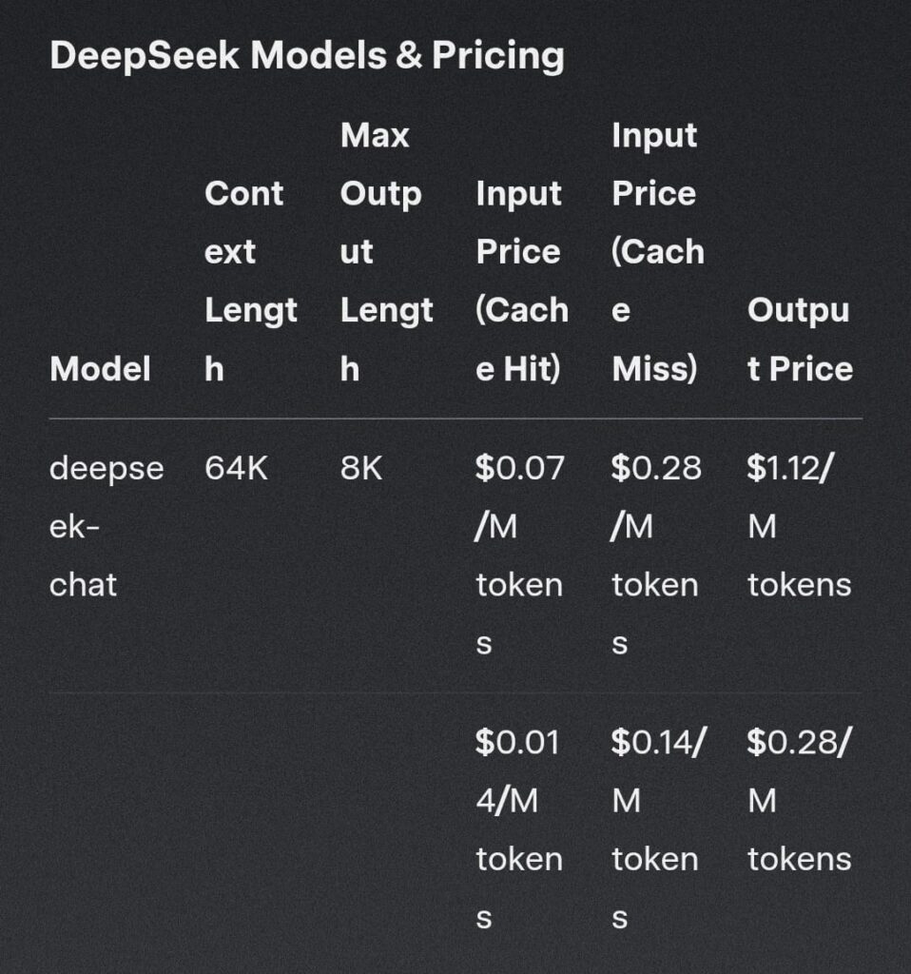Image resolution: width=911 pixels, height=974 pixels.
Task: Click the 64K context length value
Action: [x=236, y=468]
